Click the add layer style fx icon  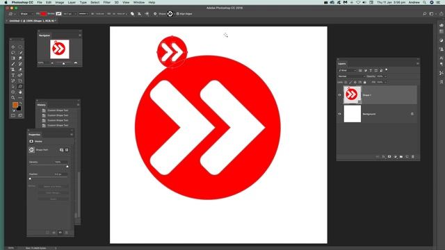[x=383, y=156]
